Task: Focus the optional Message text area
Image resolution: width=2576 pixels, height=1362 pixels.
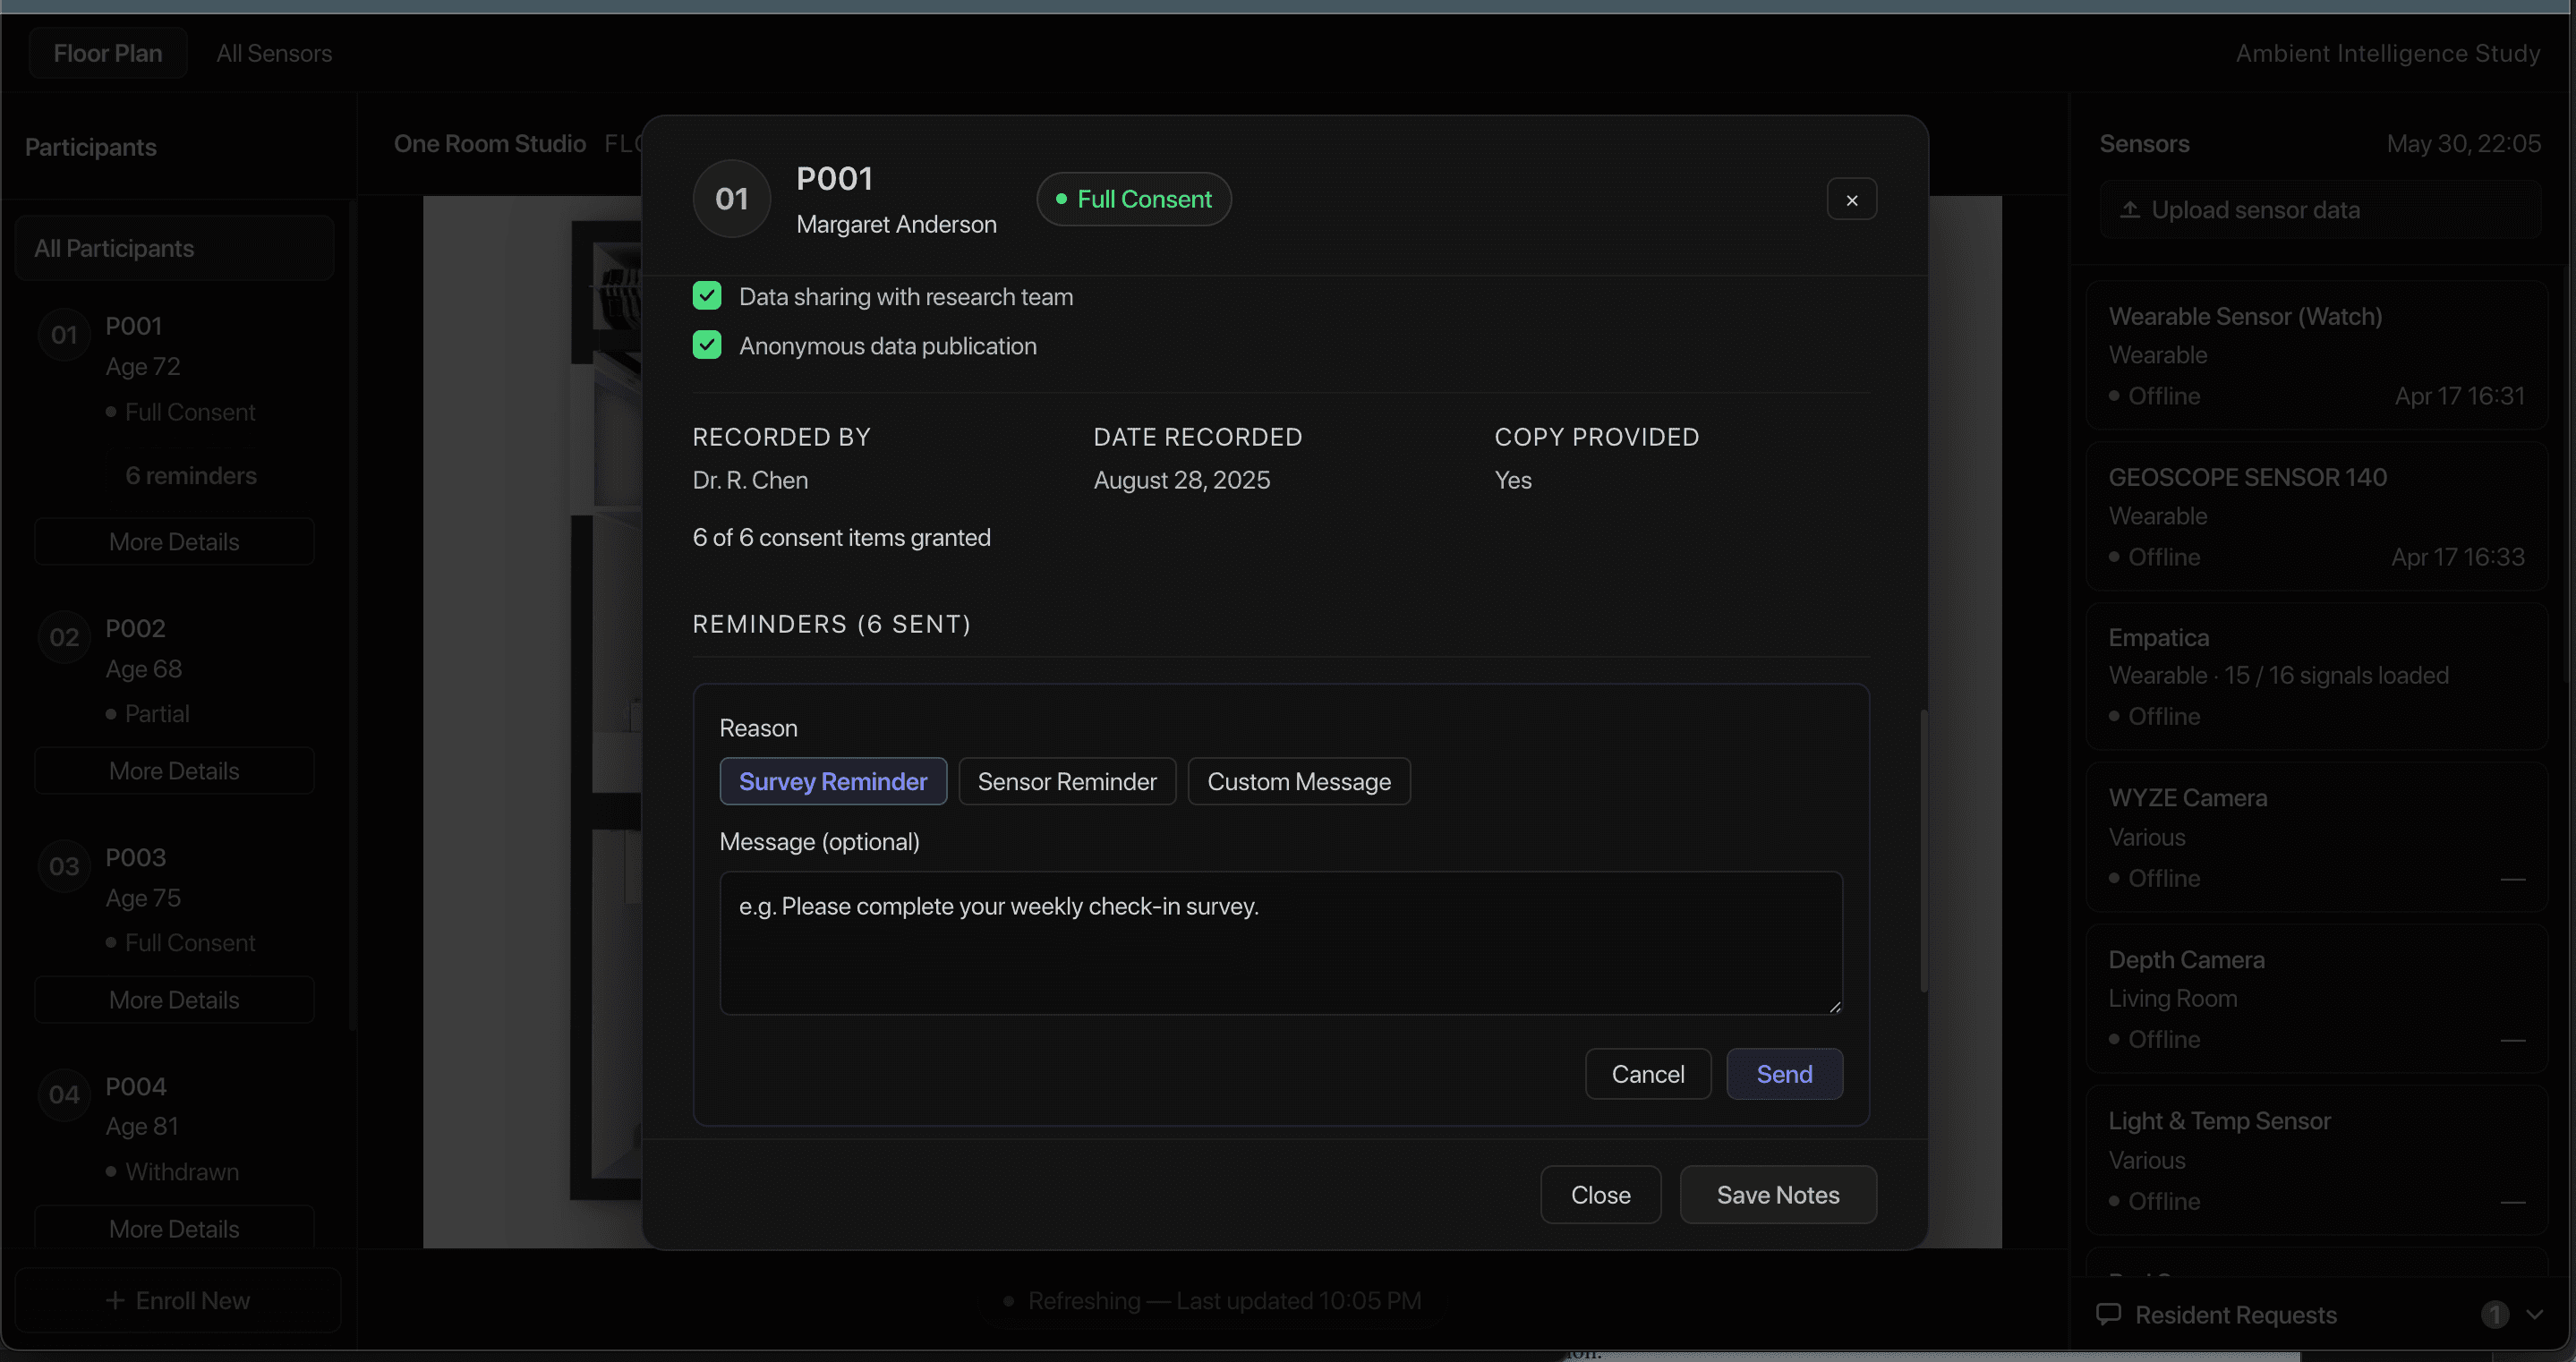Action: click(x=1280, y=943)
